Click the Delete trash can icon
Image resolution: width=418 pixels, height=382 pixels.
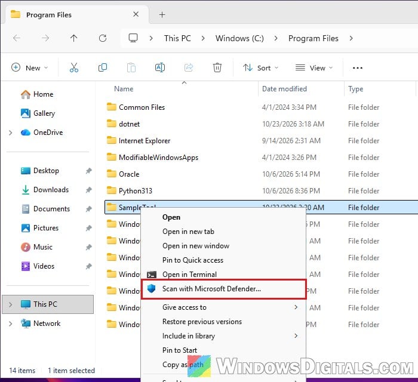[217, 67]
